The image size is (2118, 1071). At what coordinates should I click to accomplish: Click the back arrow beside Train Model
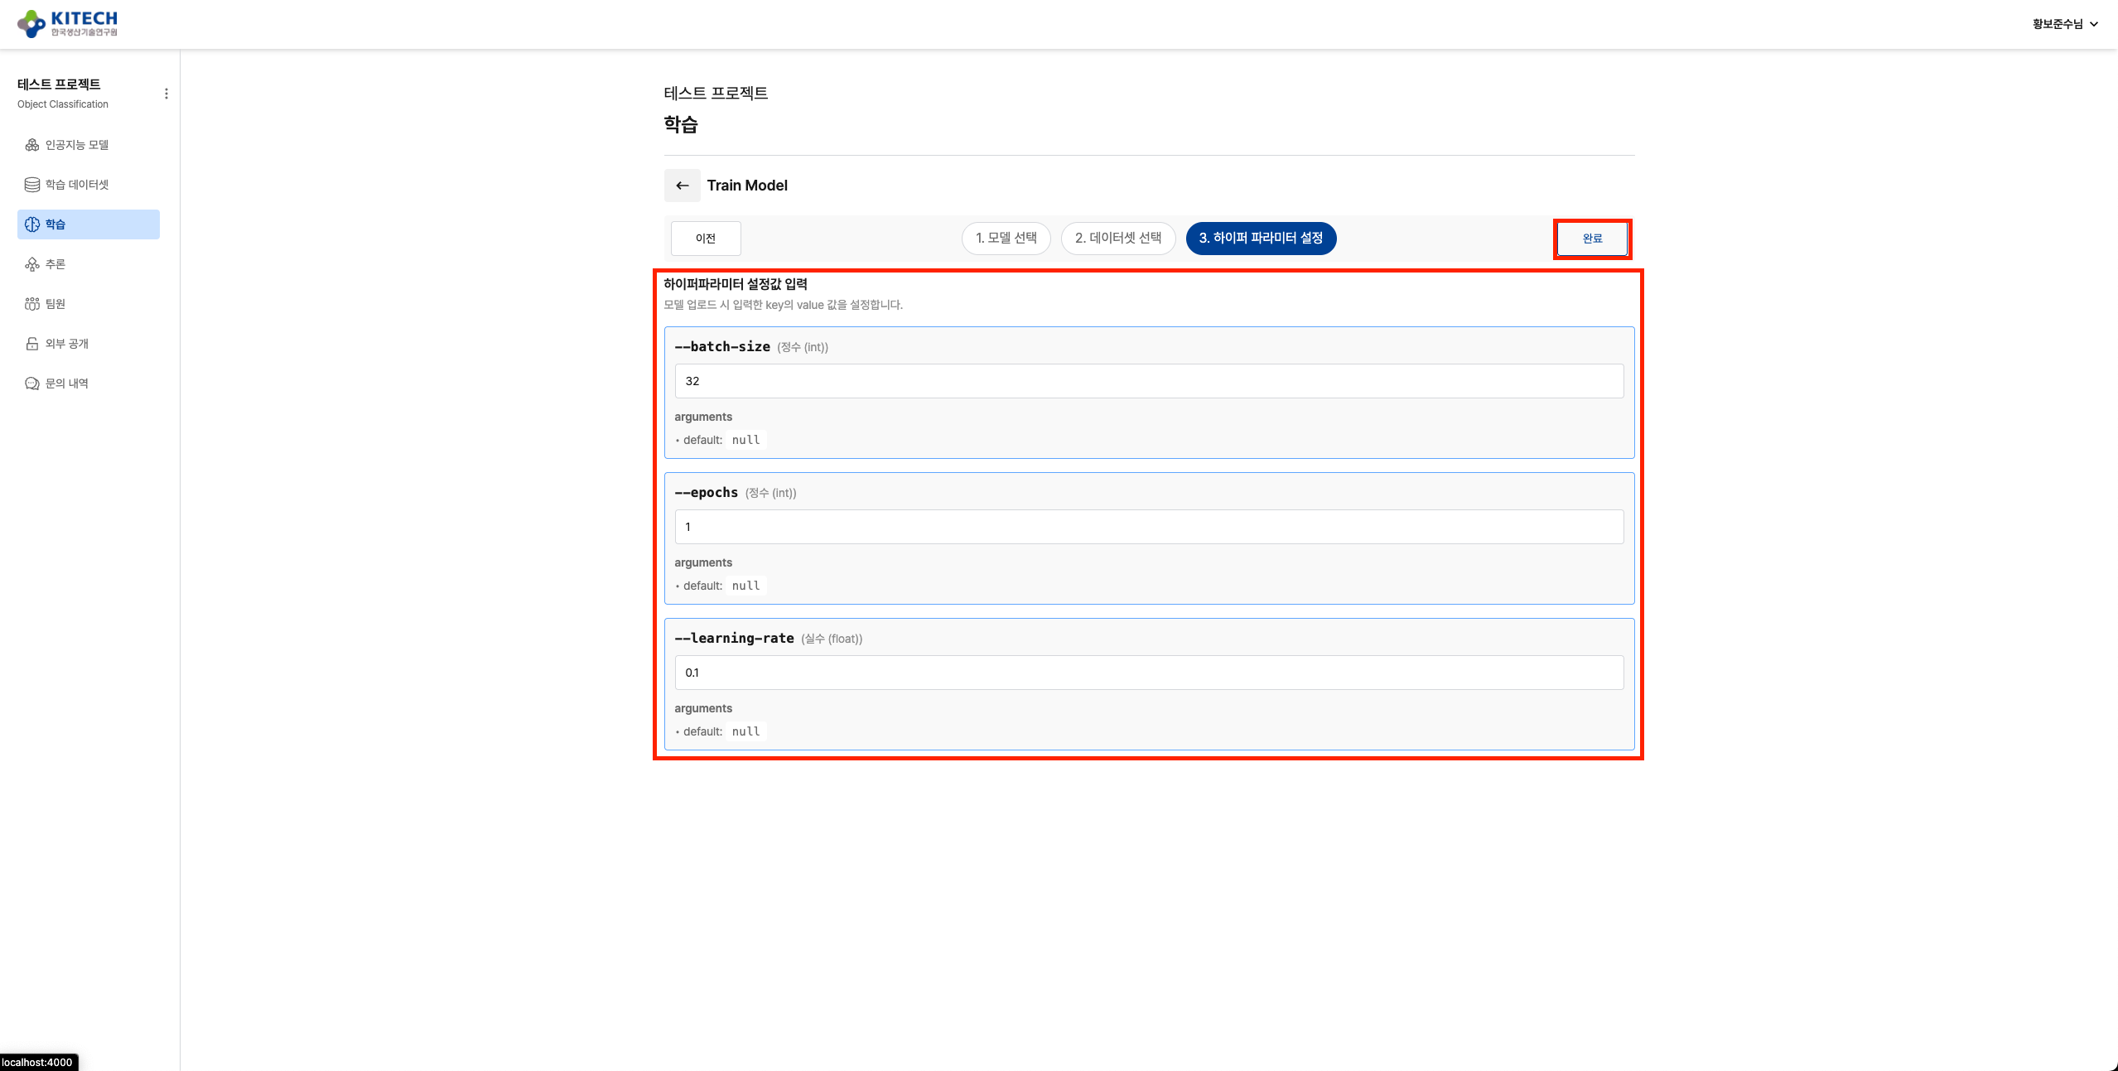click(683, 186)
